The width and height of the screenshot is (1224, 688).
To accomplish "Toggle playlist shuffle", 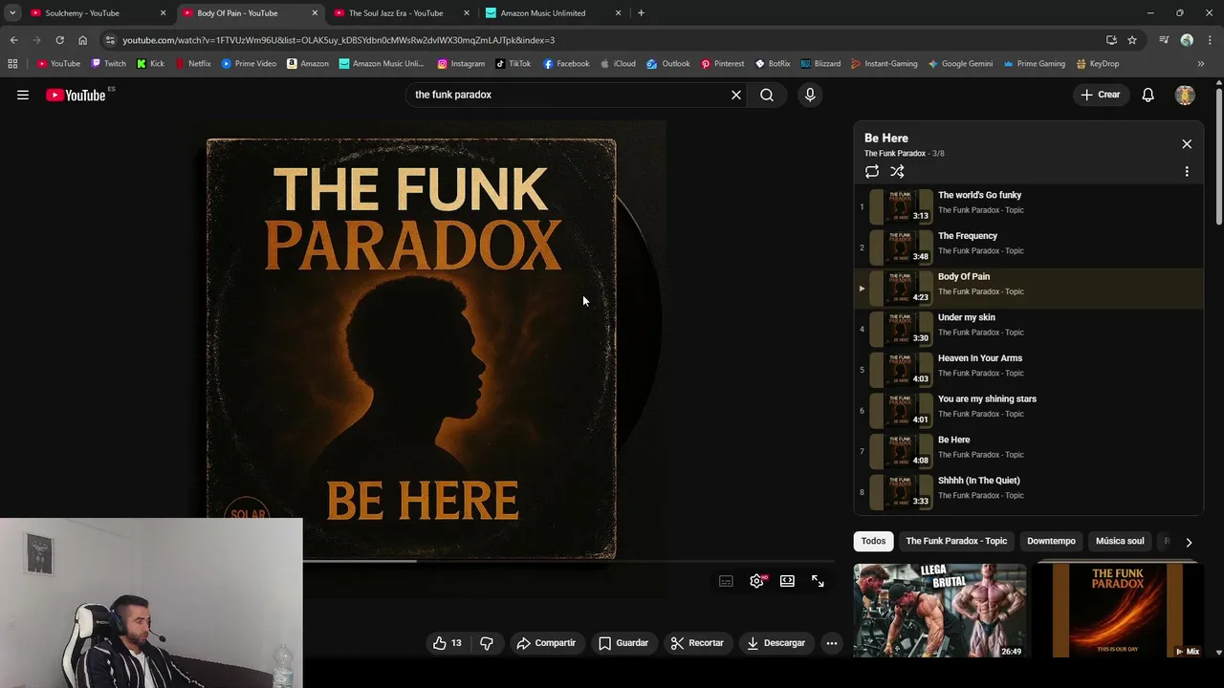I will tap(897, 172).
